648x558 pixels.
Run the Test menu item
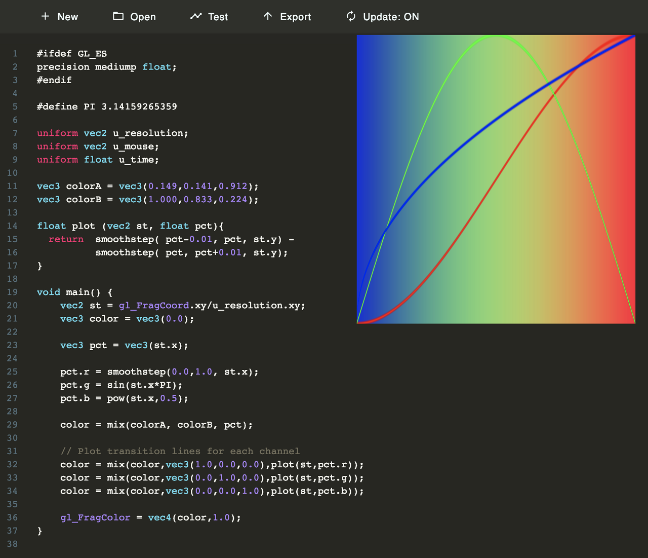[x=218, y=17]
